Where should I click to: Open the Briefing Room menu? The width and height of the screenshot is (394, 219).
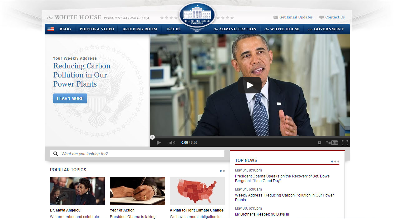coord(140,29)
